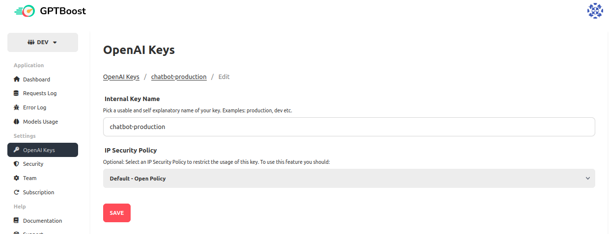609x234 pixels.
Task: Click the Error Log bug icon
Action: [17, 107]
